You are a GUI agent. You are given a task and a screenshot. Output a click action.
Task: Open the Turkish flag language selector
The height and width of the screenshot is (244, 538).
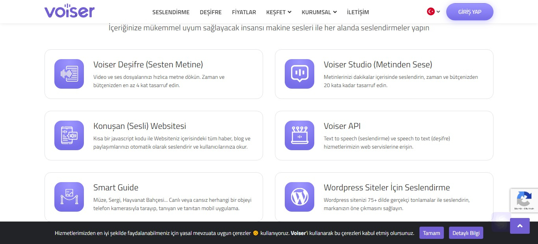tap(433, 12)
